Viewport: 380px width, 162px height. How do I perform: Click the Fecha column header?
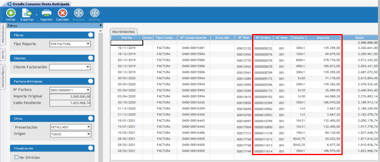(127, 38)
